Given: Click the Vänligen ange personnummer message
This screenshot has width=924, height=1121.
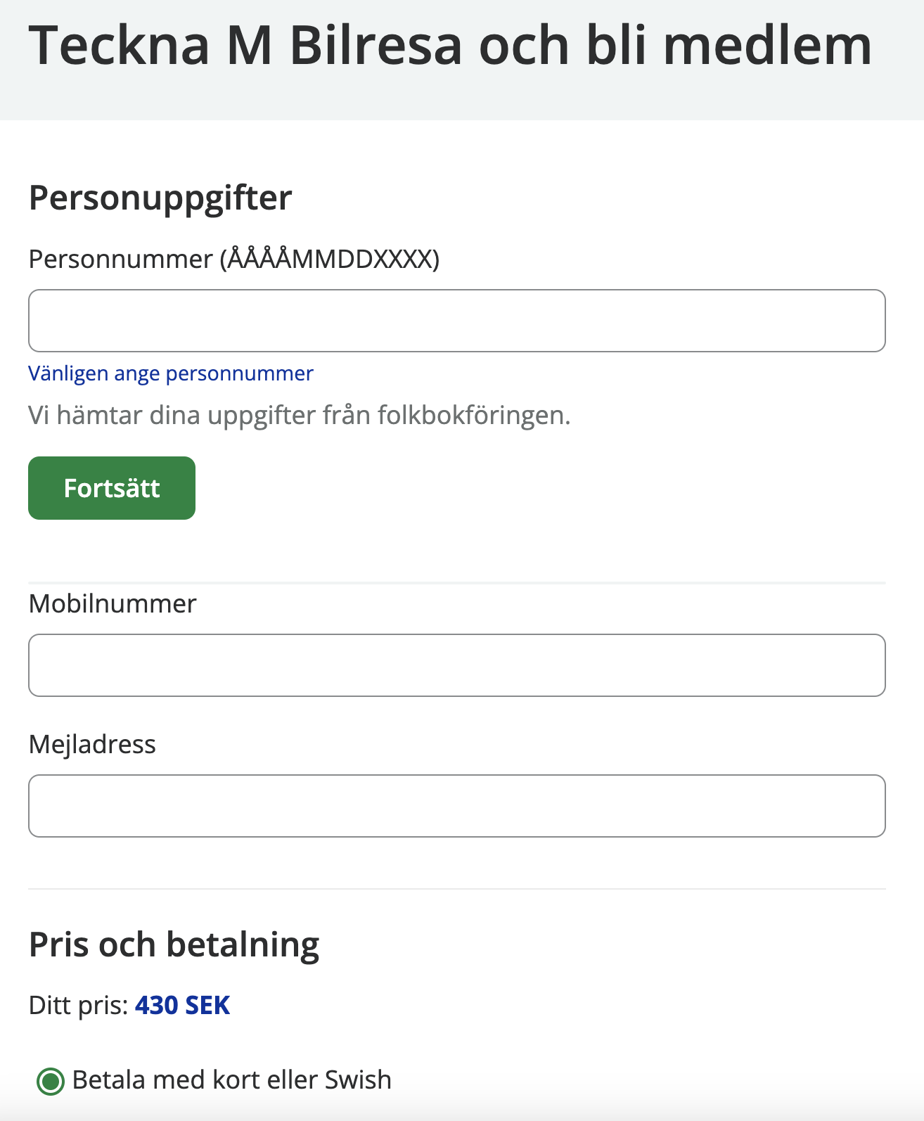Looking at the screenshot, I should [169, 373].
